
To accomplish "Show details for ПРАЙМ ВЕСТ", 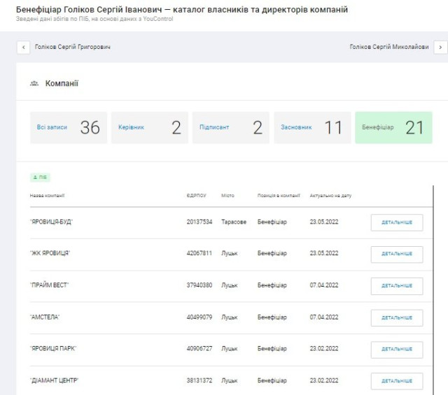I will click(x=396, y=285).
